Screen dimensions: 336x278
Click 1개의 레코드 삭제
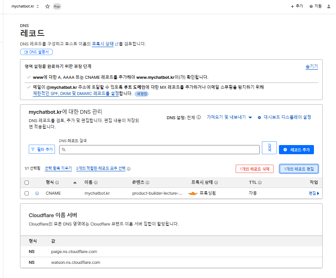[254, 169]
